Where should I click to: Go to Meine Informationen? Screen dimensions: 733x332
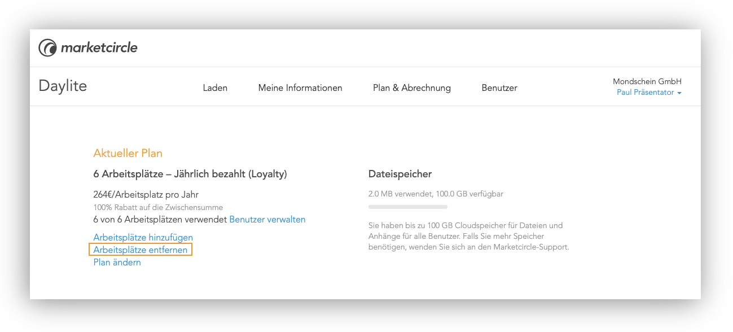[x=300, y=88]
